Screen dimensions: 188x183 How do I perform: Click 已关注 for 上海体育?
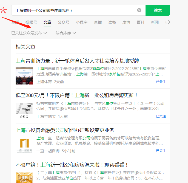(161, 82)
